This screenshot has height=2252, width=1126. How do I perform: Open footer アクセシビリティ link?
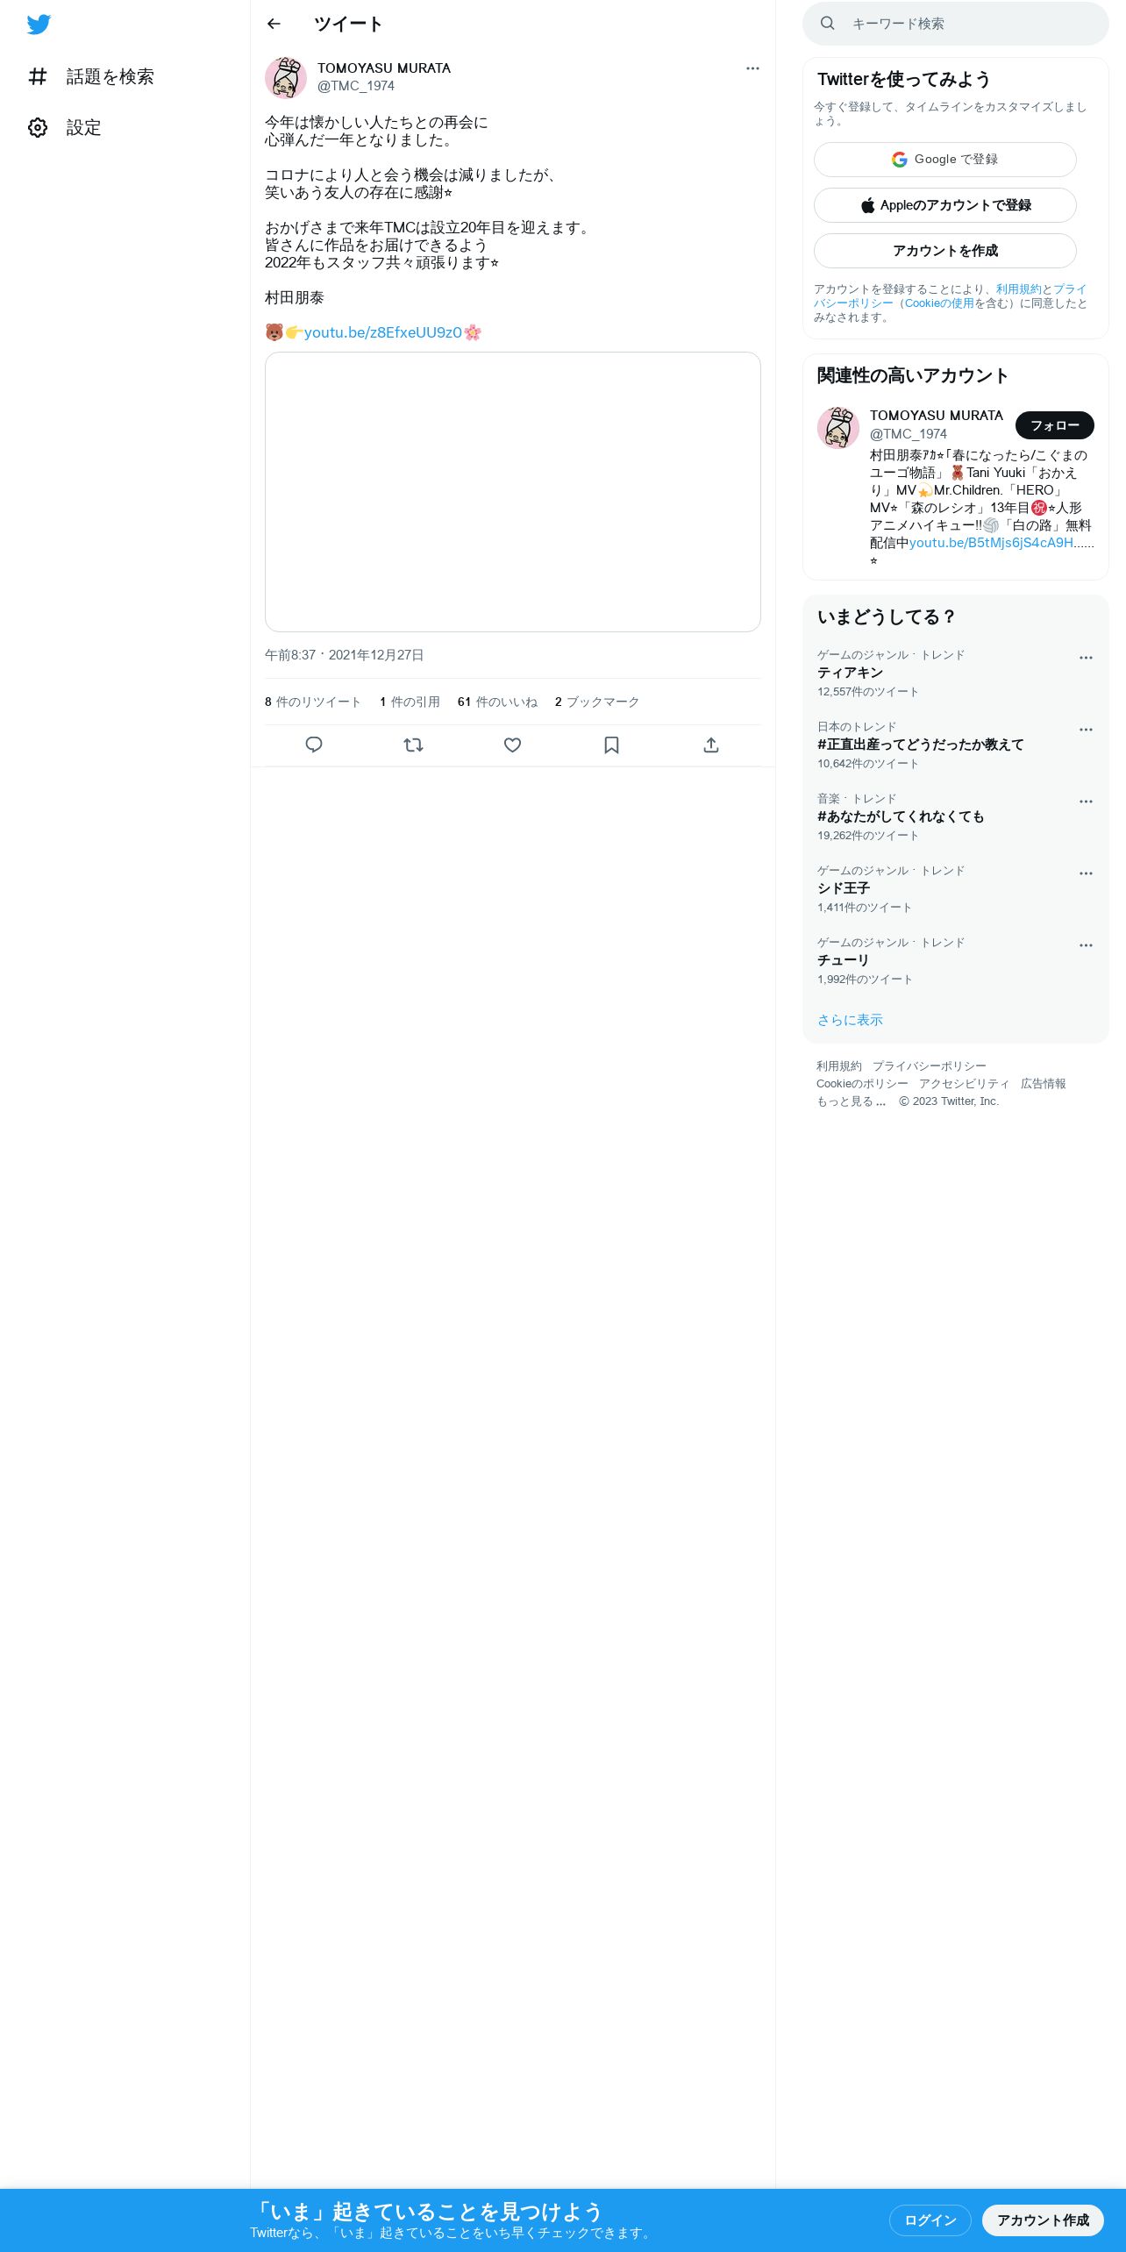(964, 1084)
